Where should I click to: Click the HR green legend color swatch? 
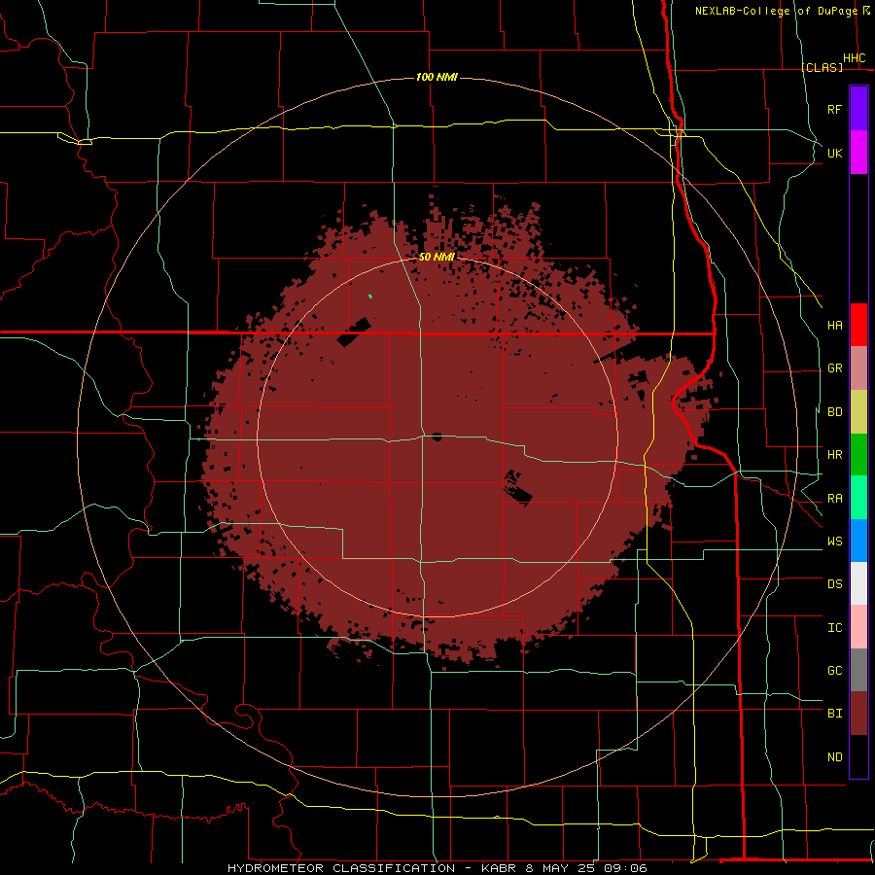tap(858, 454)
